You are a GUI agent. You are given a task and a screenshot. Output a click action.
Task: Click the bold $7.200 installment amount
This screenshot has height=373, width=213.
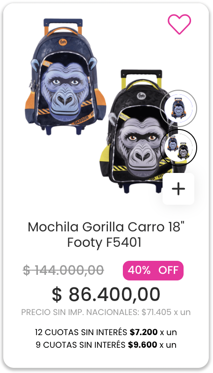point(143,332)
